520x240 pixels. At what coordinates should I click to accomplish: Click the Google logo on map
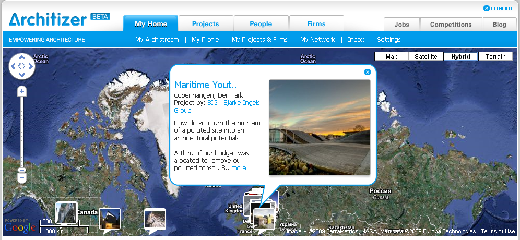[20, 227]
